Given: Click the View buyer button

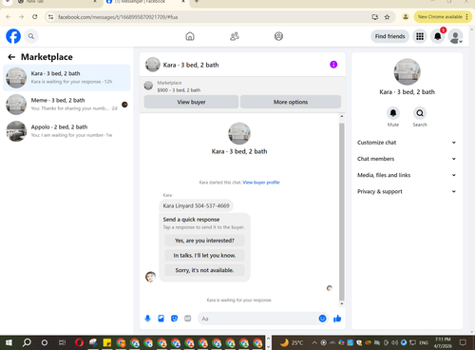Looking at the screenshot, I should (191, 102).
